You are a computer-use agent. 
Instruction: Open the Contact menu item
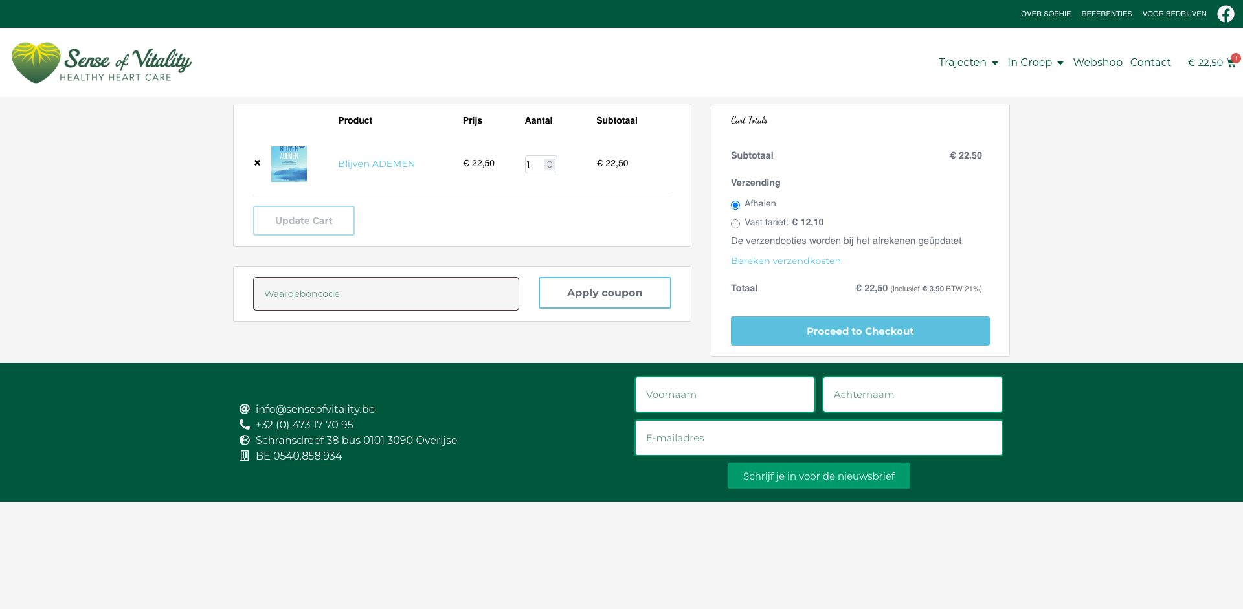1150,62
